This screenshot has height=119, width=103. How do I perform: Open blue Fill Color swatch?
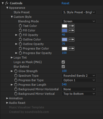pyautogui.click(x=65, y=30)
